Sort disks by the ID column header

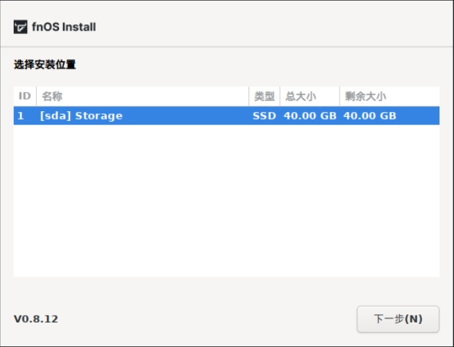pos(25,97)
